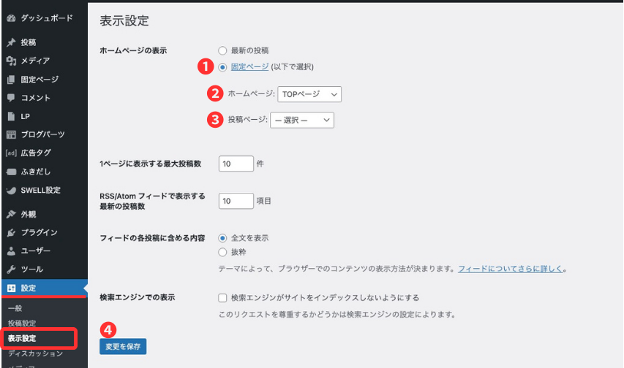Select the 抜粋 radio button
Image resolution: width=624 pixels, height=368 pixels.
click(223, 252)
